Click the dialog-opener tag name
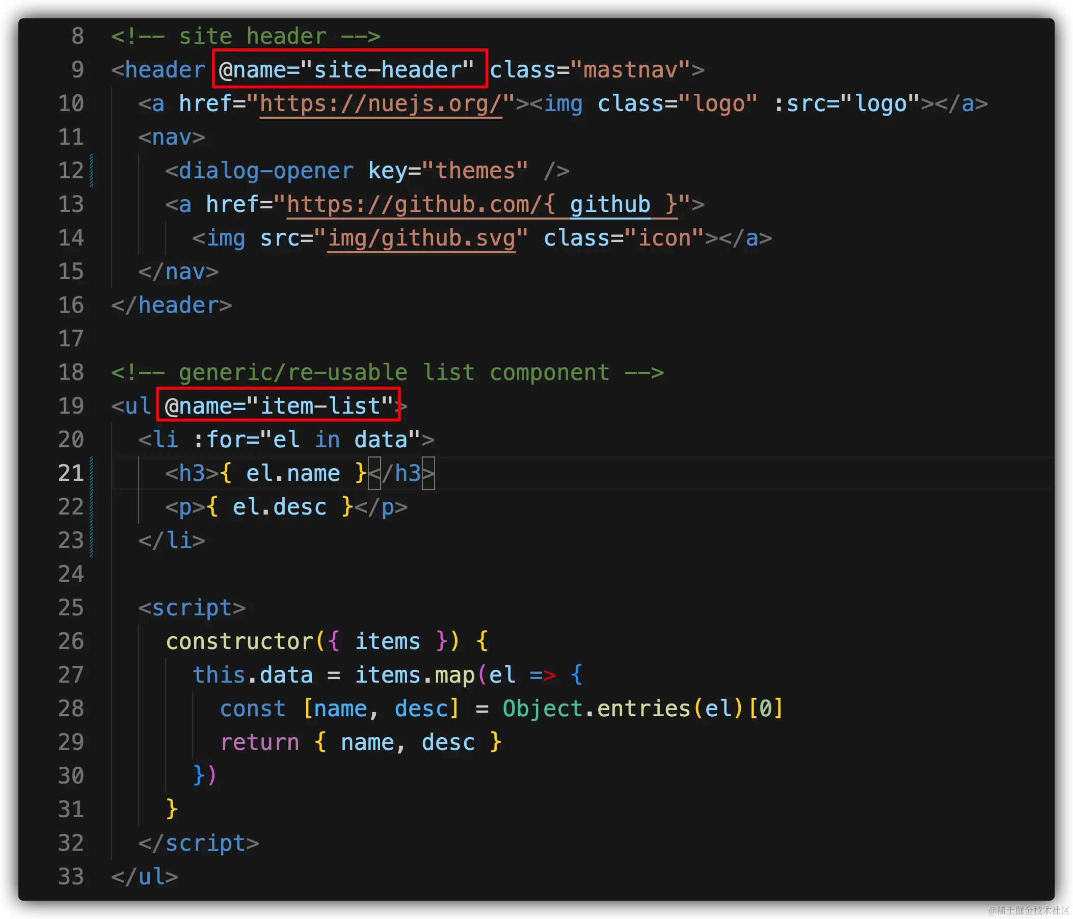 pyautogui.click(x=265, y=171)
